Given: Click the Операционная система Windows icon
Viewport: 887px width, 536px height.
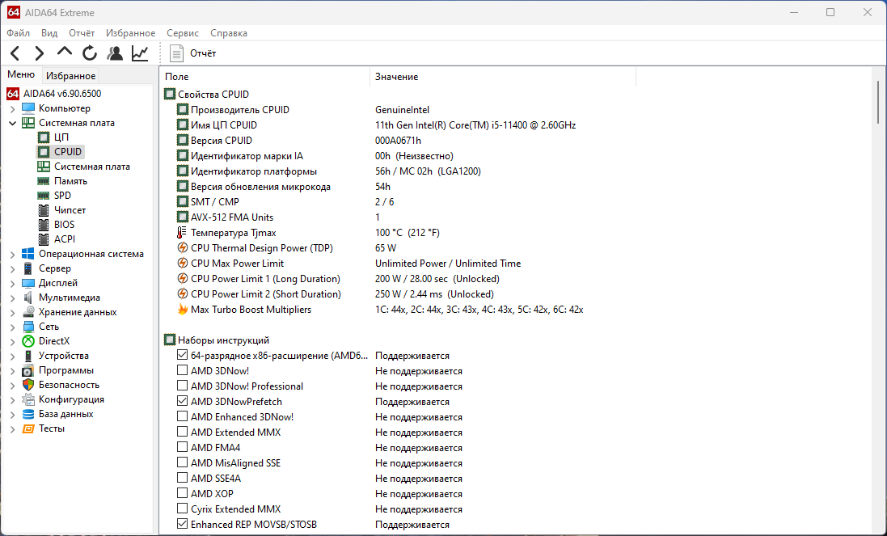Looking at the screenshot, I should tap(28, 255).
